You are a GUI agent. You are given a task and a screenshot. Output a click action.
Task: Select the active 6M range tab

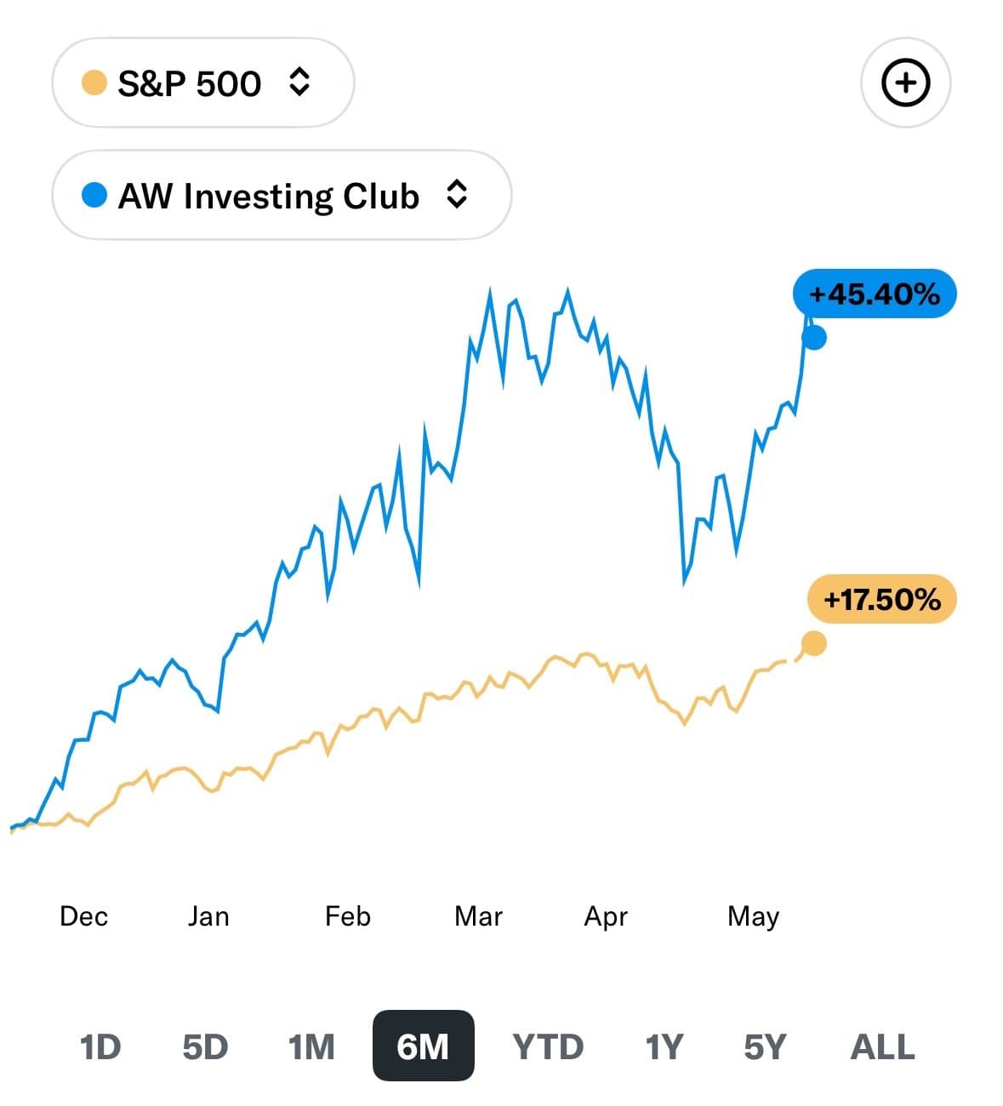point(423,1046)
